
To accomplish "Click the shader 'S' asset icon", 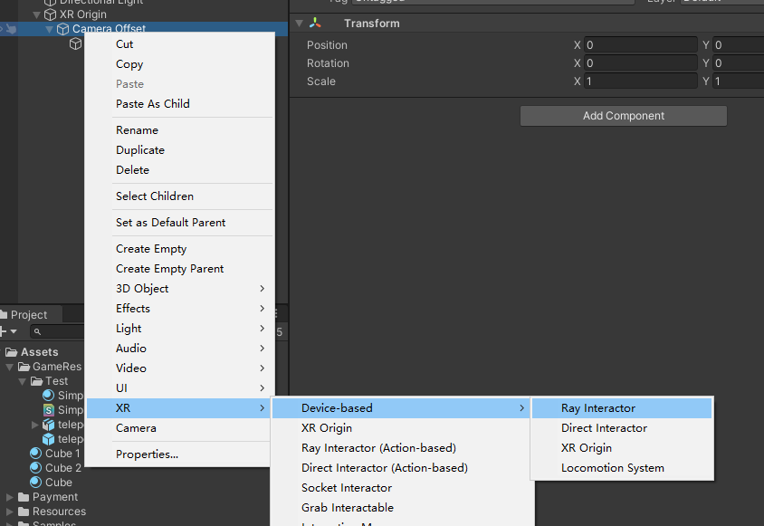I will coord(48,410).
